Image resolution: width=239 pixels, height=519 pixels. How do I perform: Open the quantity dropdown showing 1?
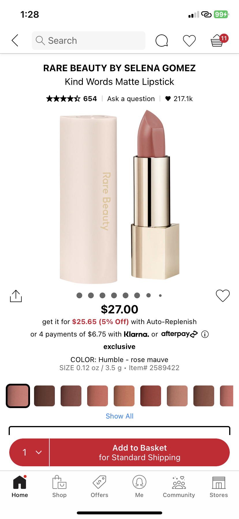pos(29,452)
